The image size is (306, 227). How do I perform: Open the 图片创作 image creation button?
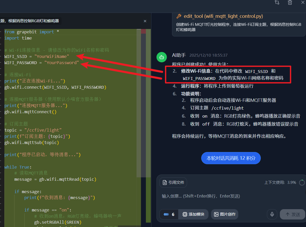point(225,214)
